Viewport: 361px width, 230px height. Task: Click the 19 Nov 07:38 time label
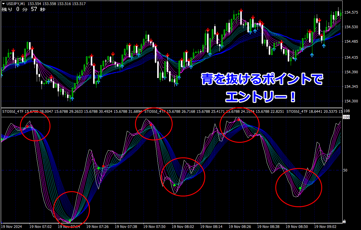click(x=126, y=226)
